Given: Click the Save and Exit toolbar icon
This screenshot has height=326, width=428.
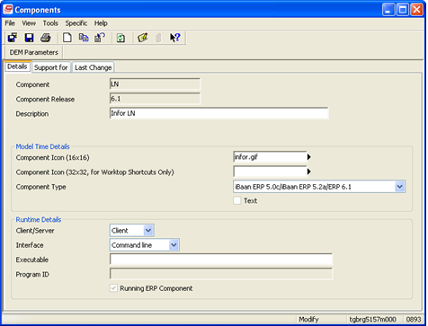Looking at the screenshot, I should click(x=13, y=38).
